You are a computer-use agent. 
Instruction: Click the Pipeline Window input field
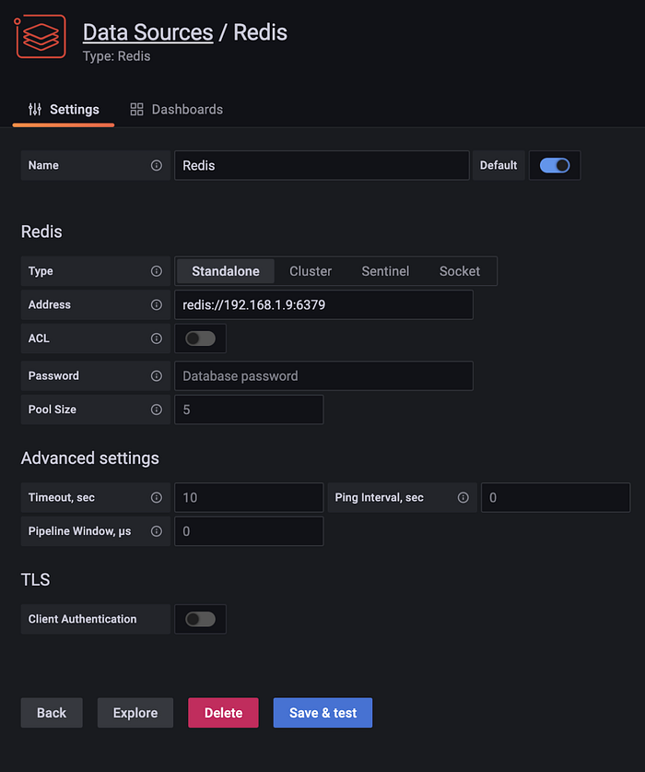tap(249, 531)
